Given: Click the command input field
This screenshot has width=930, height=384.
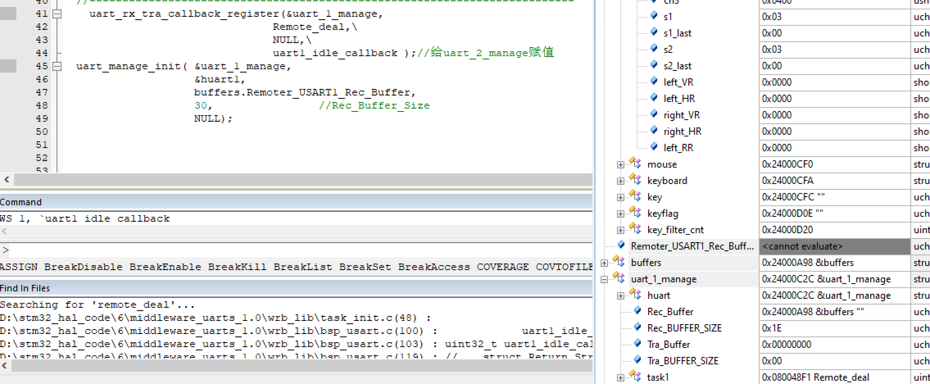Looking at the screenshot, I should pos(164,250).
